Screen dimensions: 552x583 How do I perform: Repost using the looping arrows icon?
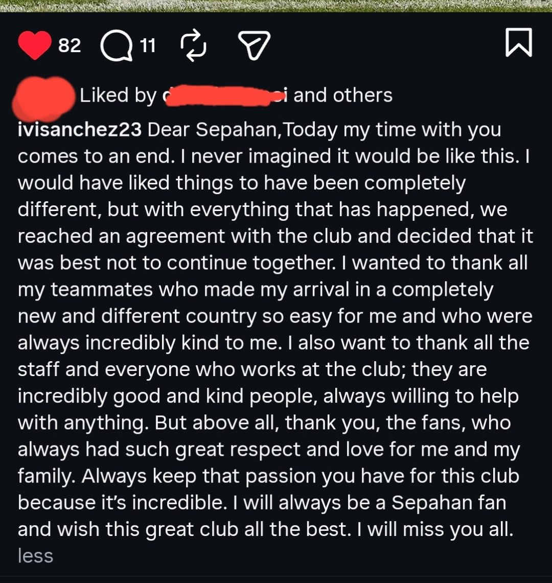193,45
